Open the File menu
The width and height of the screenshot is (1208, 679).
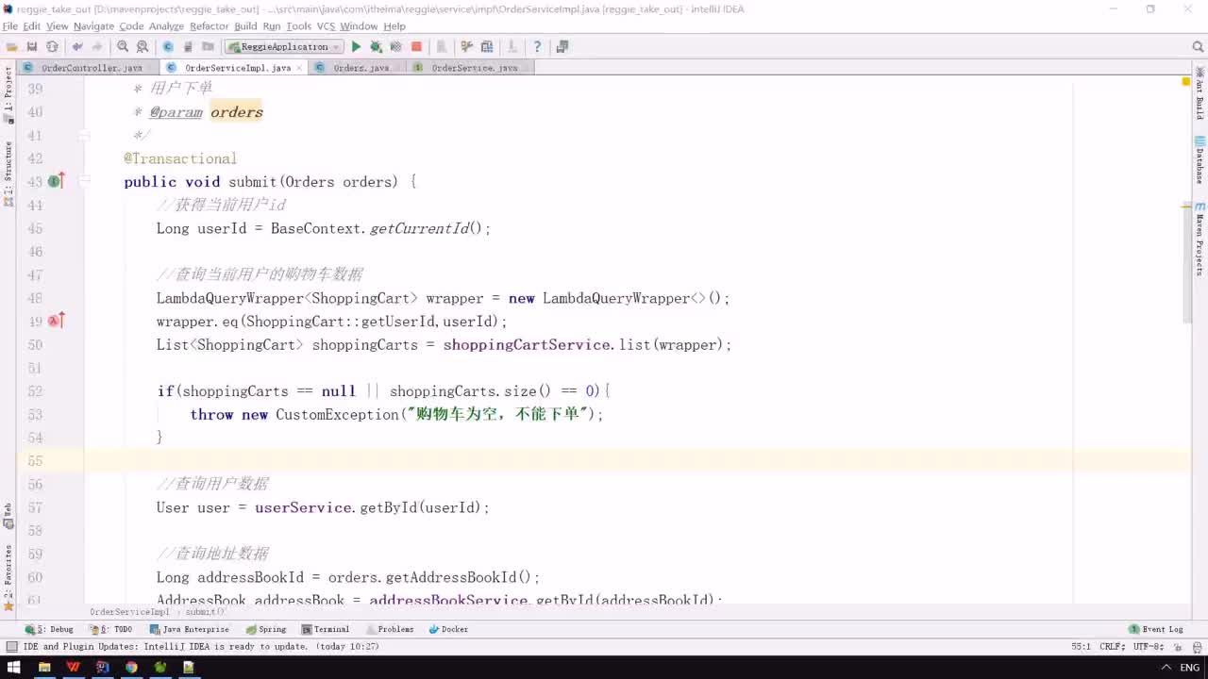[x=9, y=26]
